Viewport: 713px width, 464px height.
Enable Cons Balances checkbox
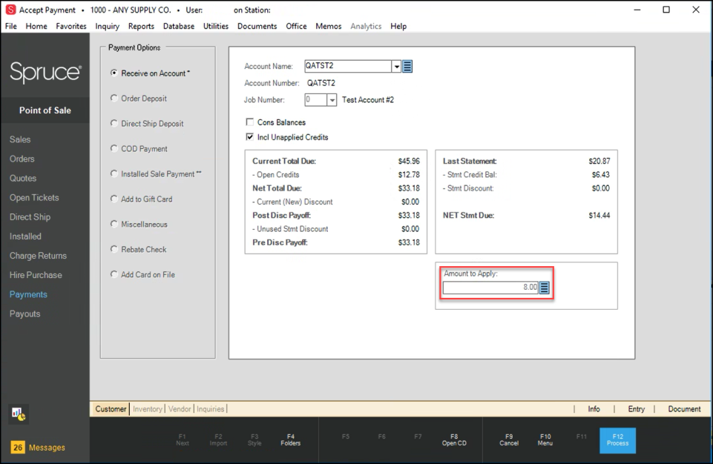[x=249, y=122]
